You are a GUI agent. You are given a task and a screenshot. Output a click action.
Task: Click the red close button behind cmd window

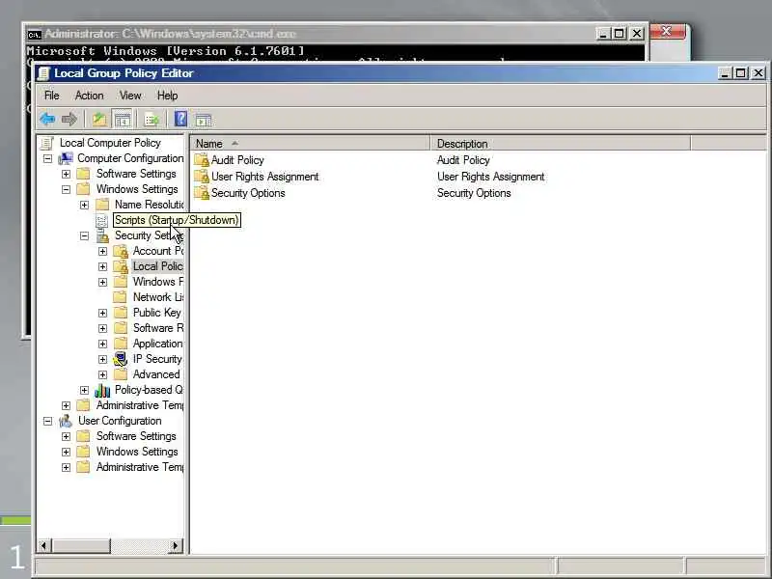[x=667, y=32]
